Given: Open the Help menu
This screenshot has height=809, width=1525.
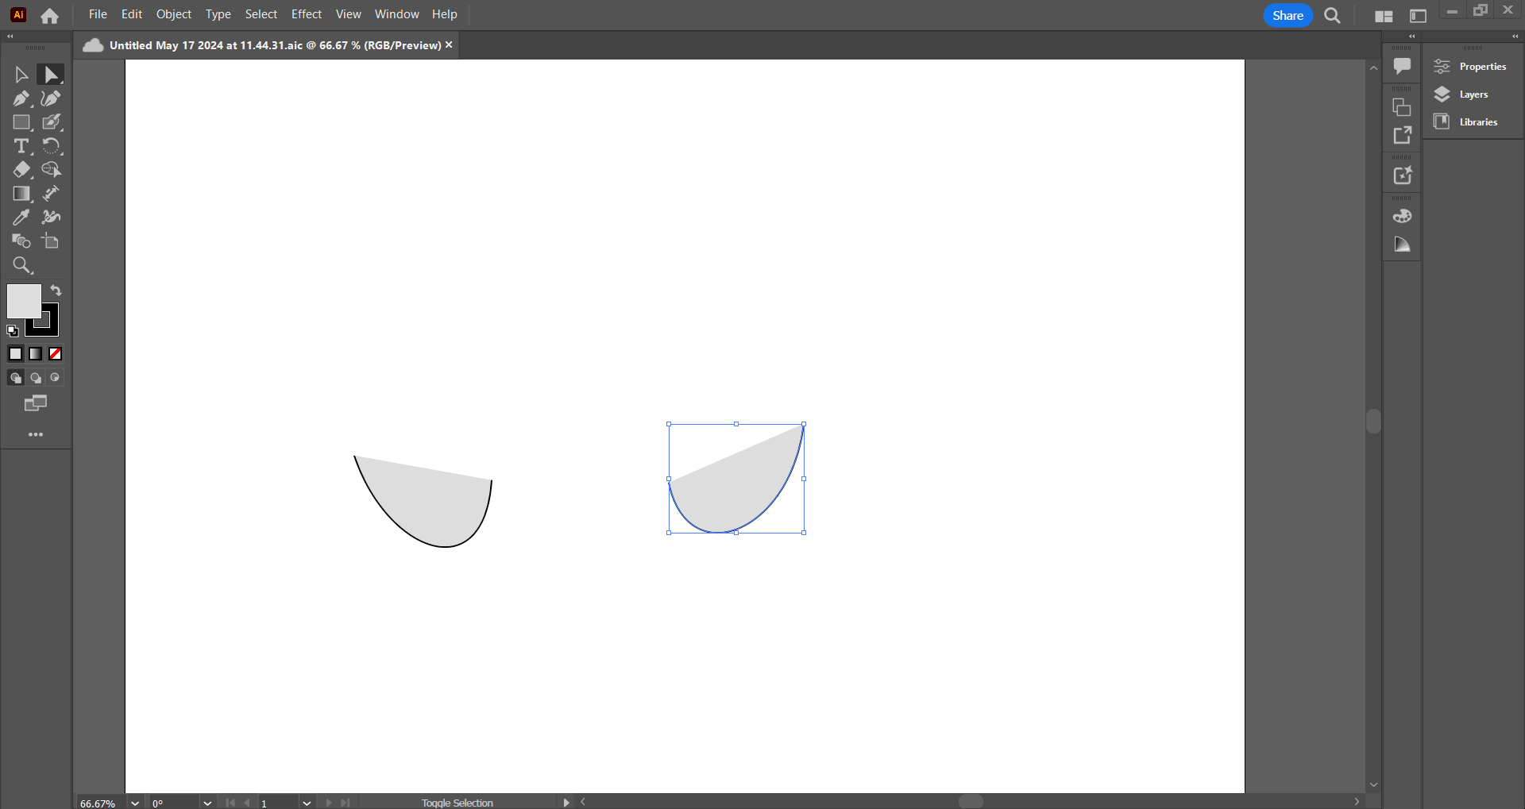Looking at the screenshot, I should coord(445,14).
